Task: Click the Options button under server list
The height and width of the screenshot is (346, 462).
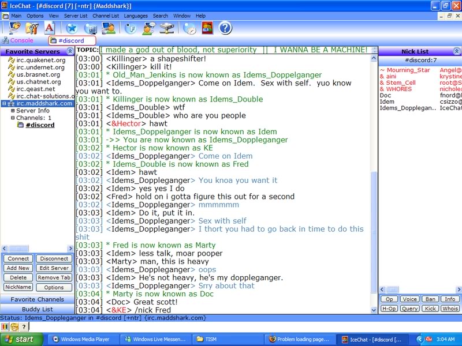Action: 54,287
